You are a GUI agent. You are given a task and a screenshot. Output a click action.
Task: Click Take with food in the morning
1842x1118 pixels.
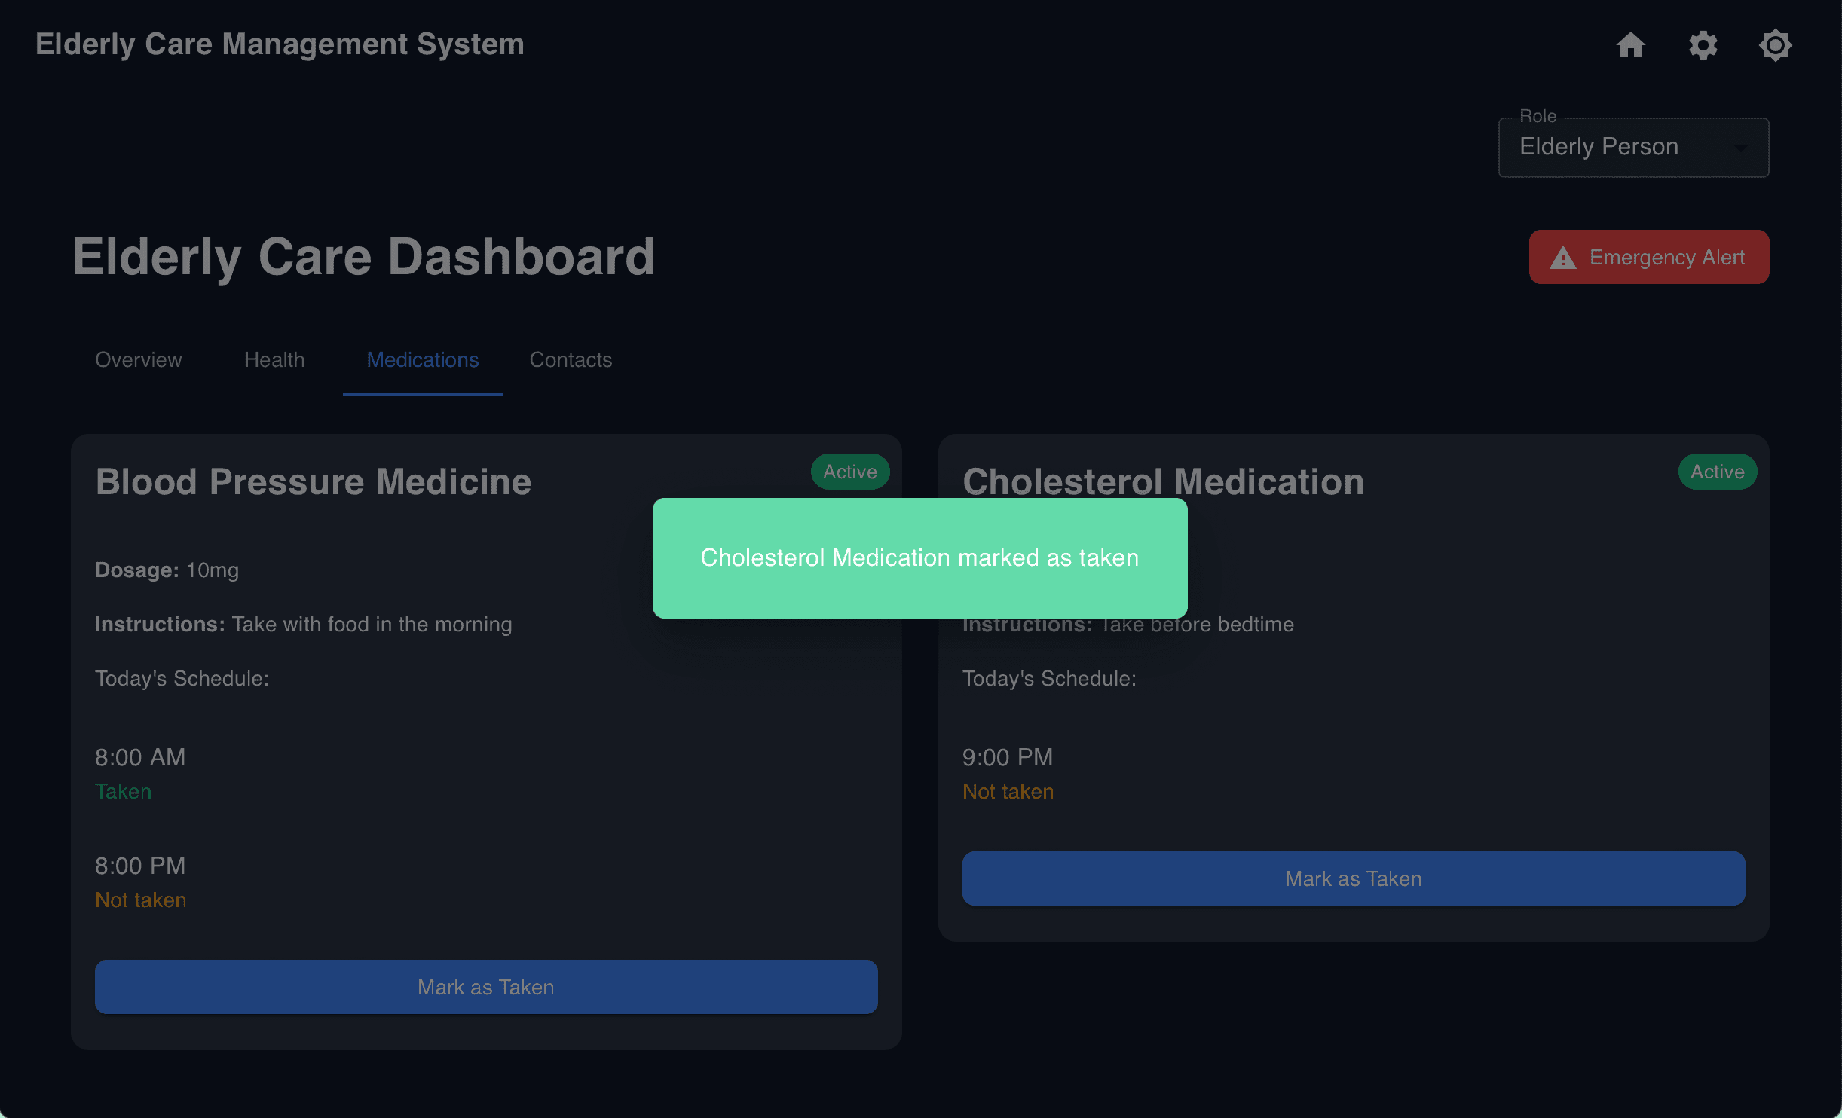tap(372, 625)
